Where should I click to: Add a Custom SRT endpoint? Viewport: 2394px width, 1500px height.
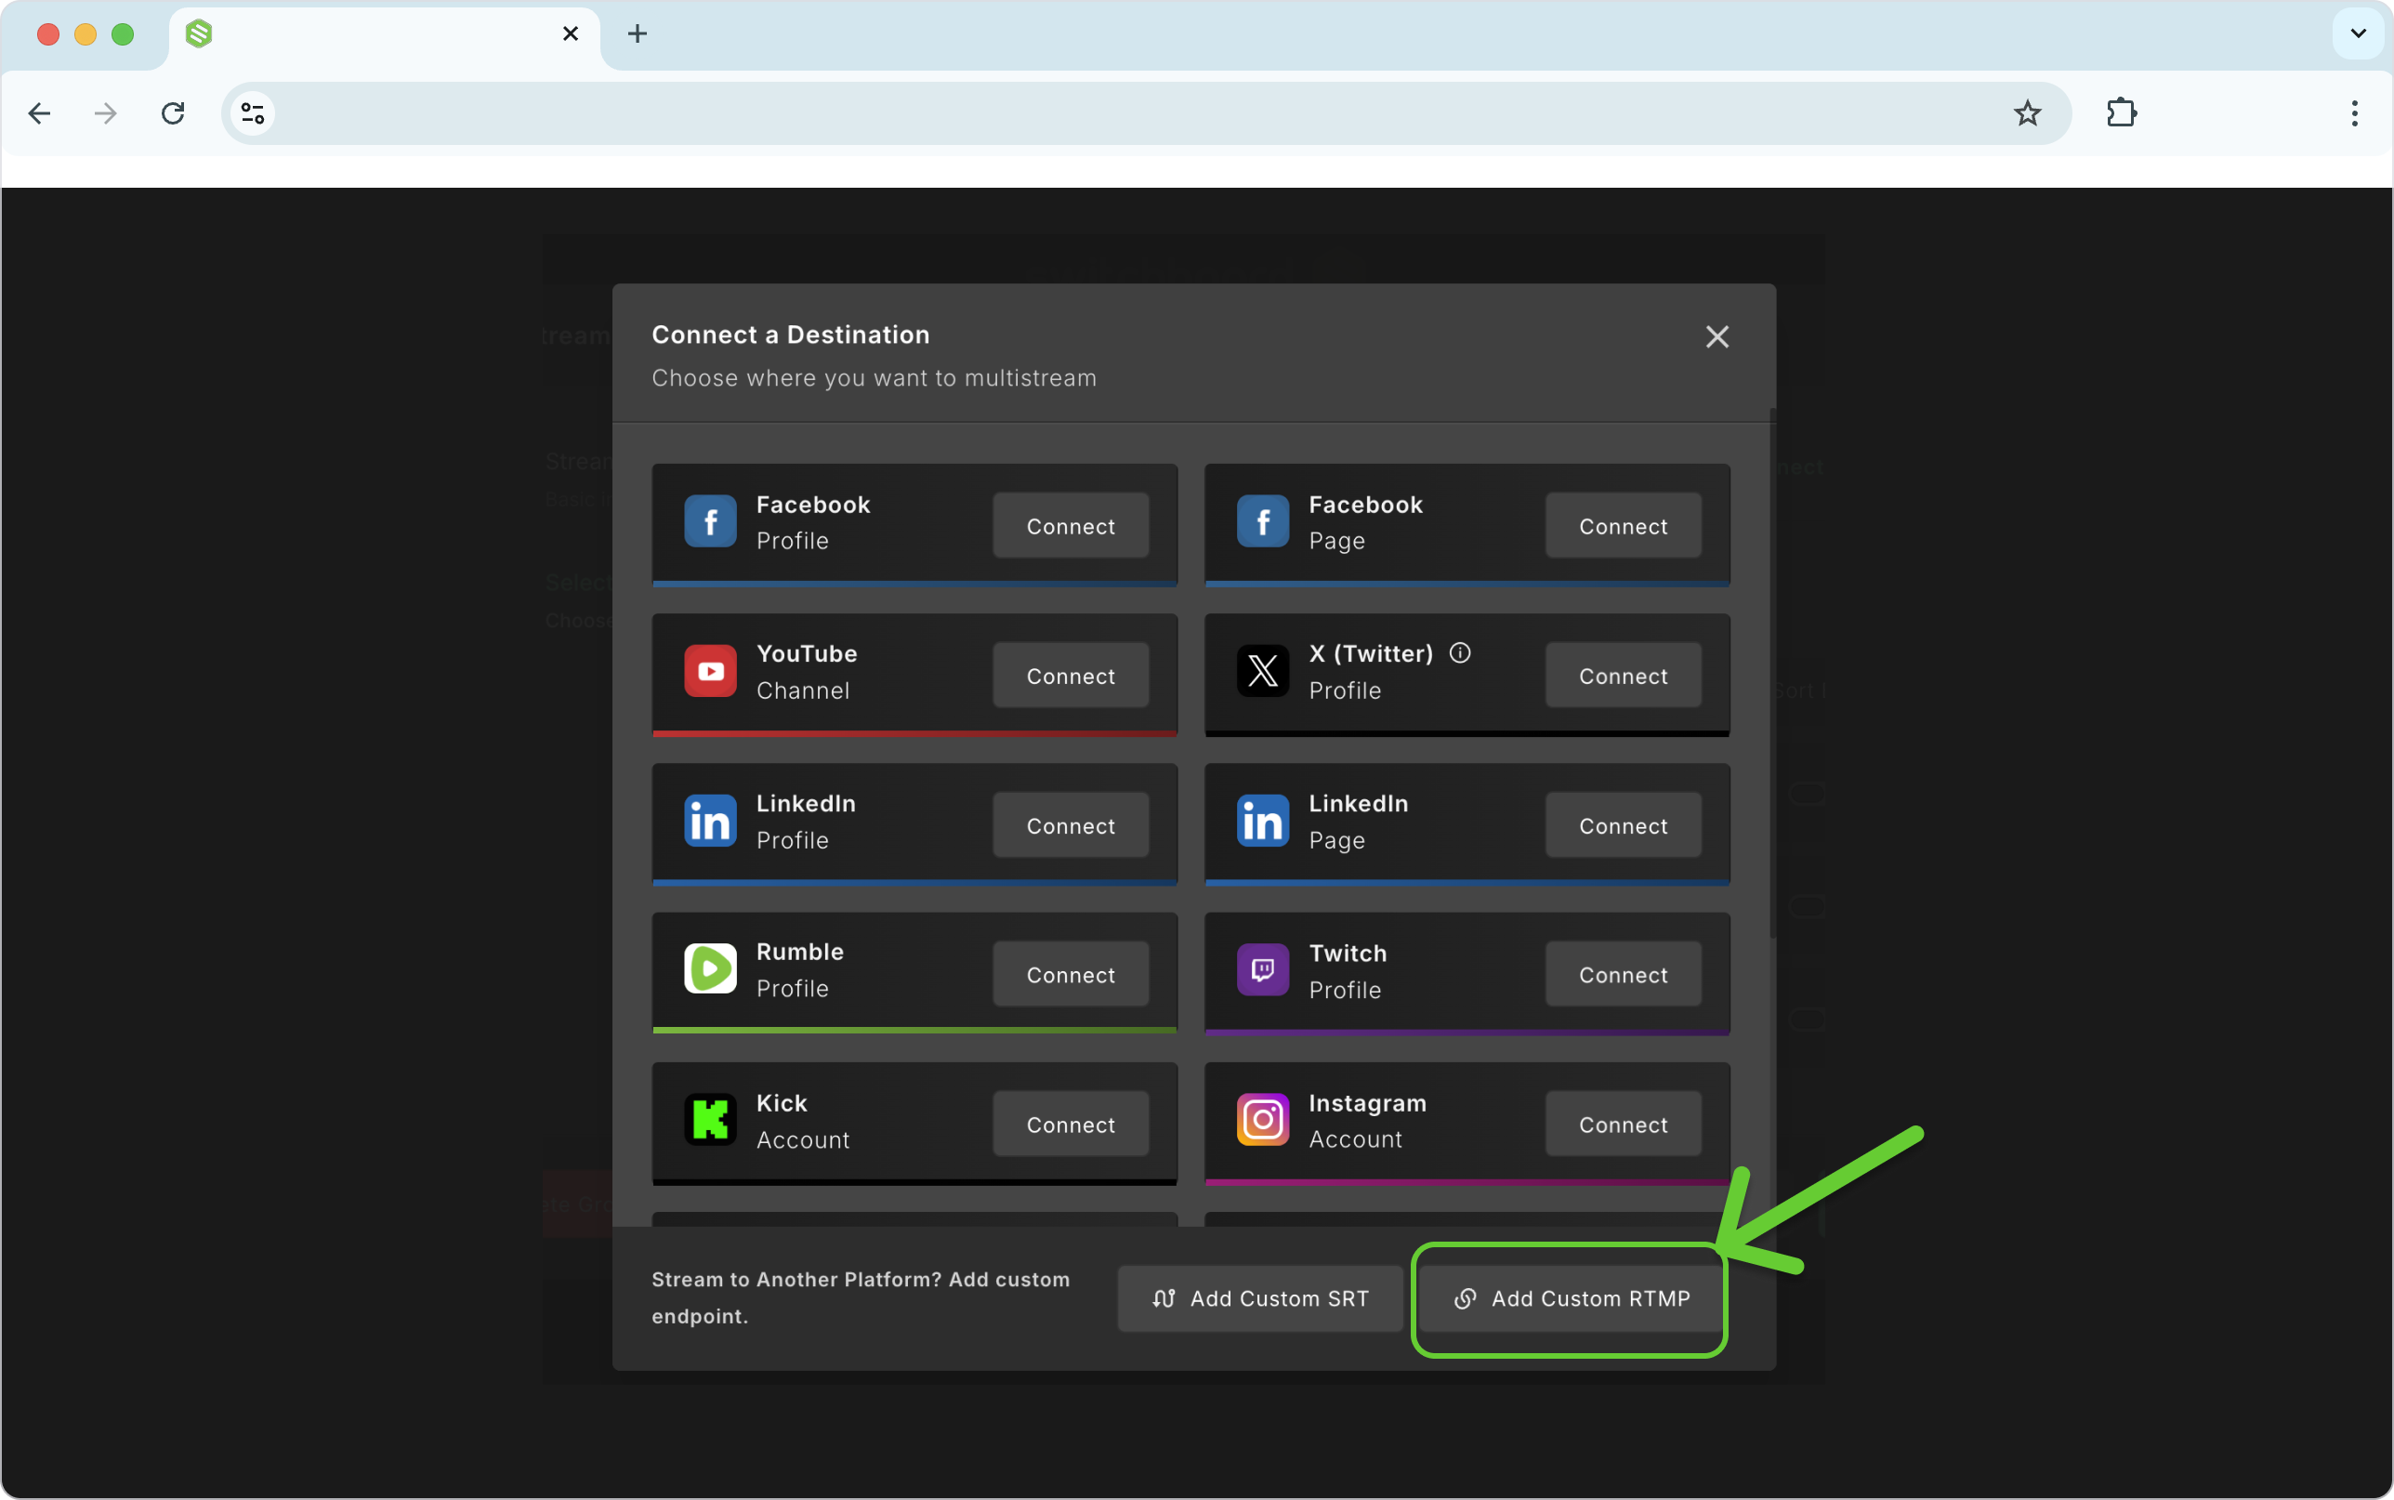point(1259,1297)
